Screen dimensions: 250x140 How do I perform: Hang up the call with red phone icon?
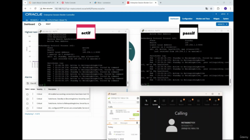(138, 112)
